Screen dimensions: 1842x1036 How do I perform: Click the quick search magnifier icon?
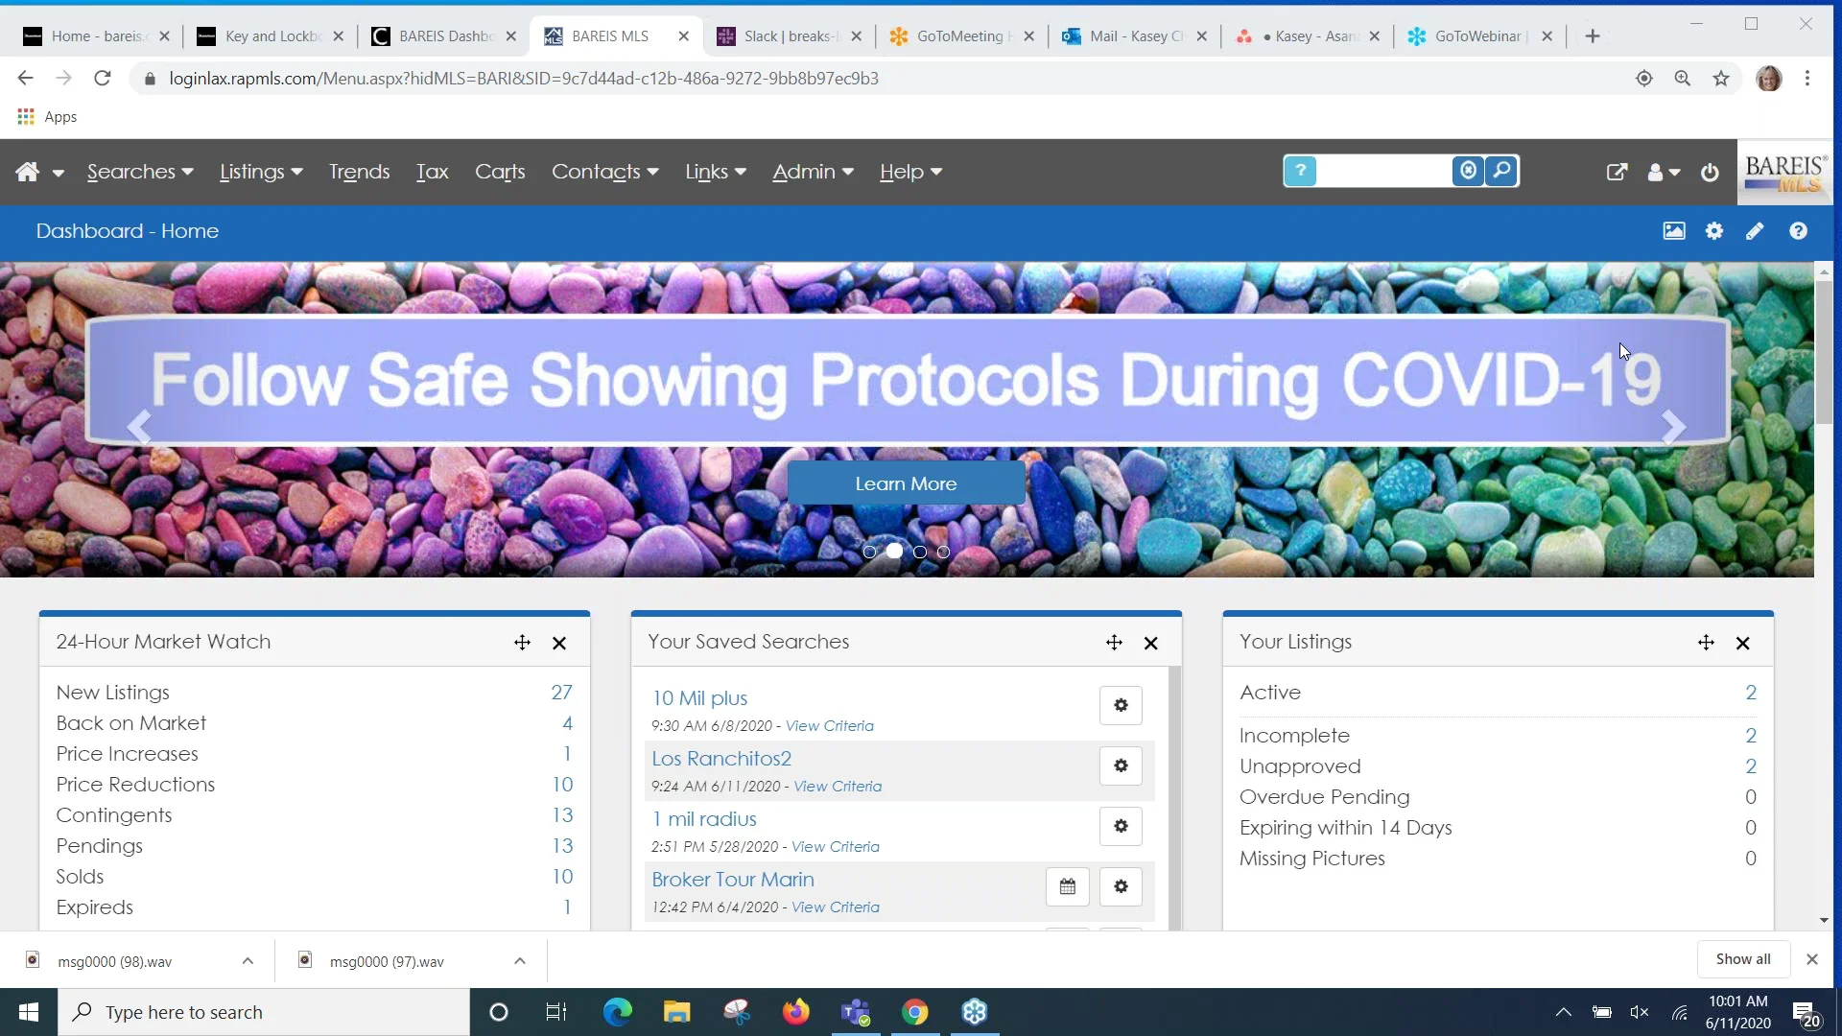tap(1501, 171)
